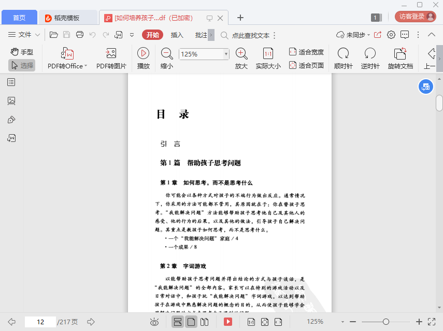Switch to the 开始 ribbon tab
Screen dimensions: 443x331
152,35
